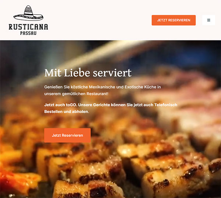The height and width of the screenshot is (198, 221).
Task: Click the word 'Telefonisch' in the bold text
Action: tap(166, 105)
